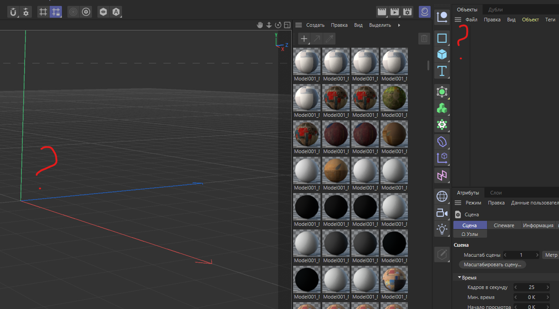
Task: Open the Режим menu in attributes
Action: [x=473, y=203]
